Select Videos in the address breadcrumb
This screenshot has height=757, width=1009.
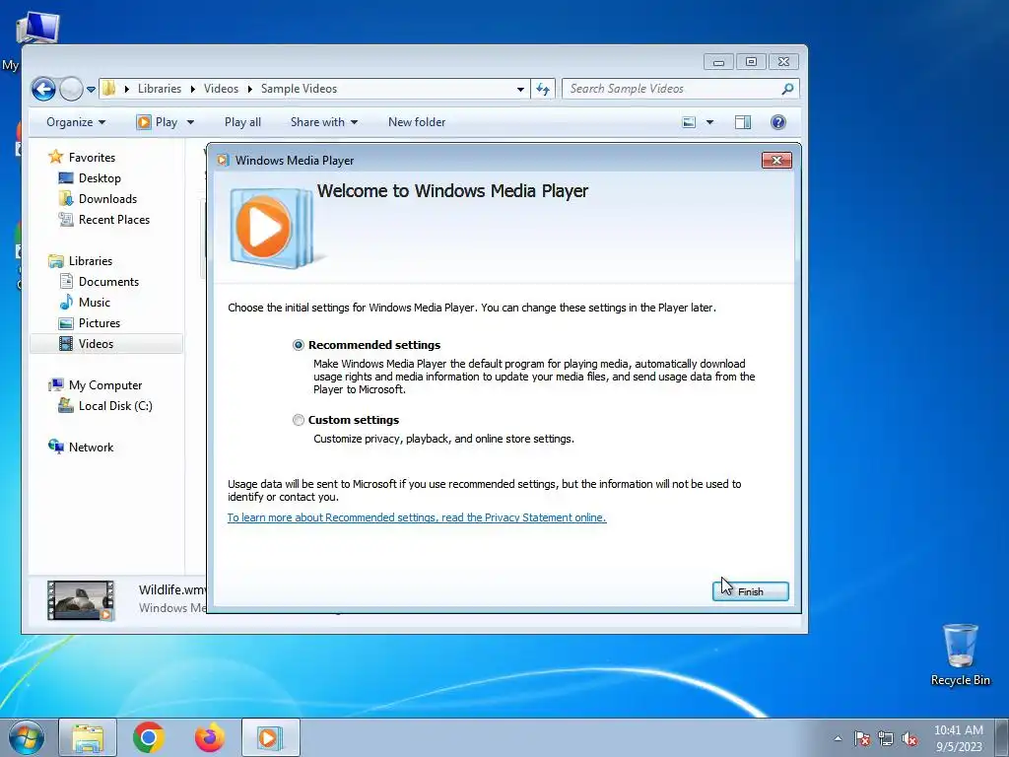coord(221,89)
